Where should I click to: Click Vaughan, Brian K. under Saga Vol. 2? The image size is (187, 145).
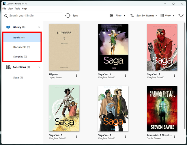pyautogui.click(x=156, y=77)
